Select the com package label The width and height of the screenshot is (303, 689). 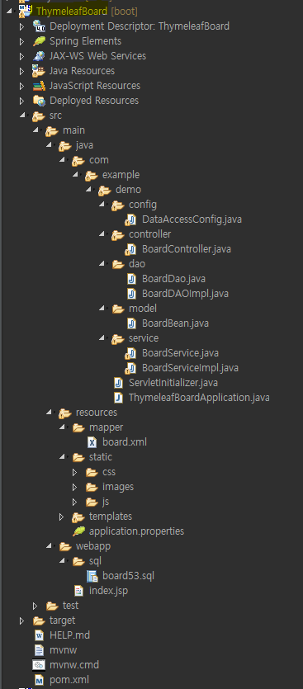tap(99, 160)
